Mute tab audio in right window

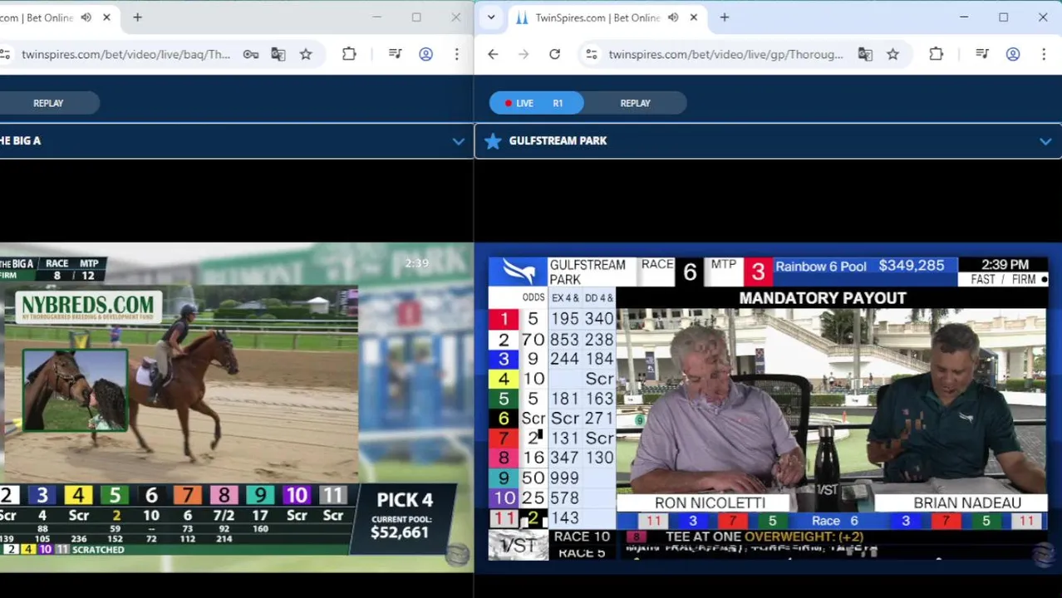pyautogui.click(x=673, y=17)
